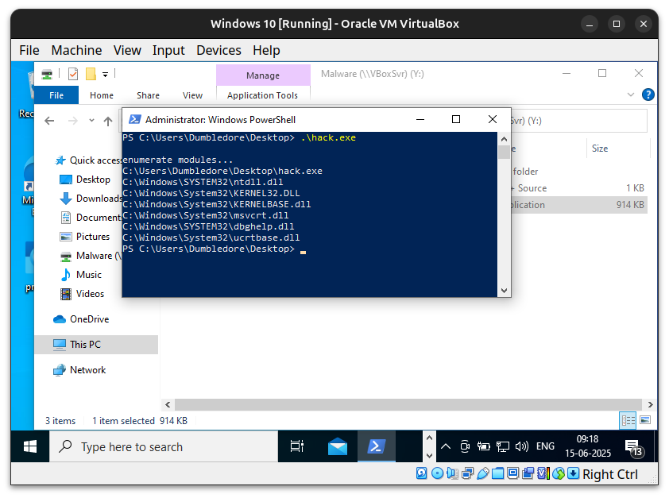Click the Manage contextual tab header
The height and width of the screenshot is (498, 669).
coord(263,75)
